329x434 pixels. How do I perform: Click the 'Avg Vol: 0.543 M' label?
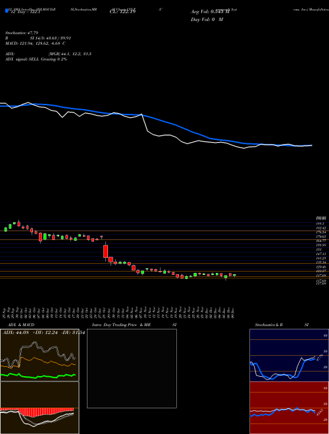click(210, 12)
